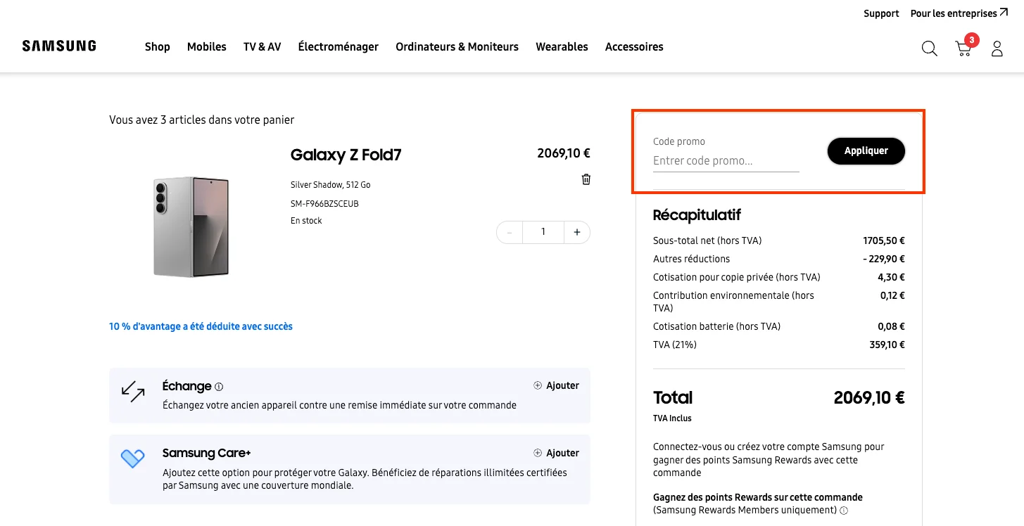Click the Galaxy Z Fold7 title

[346, 155]
